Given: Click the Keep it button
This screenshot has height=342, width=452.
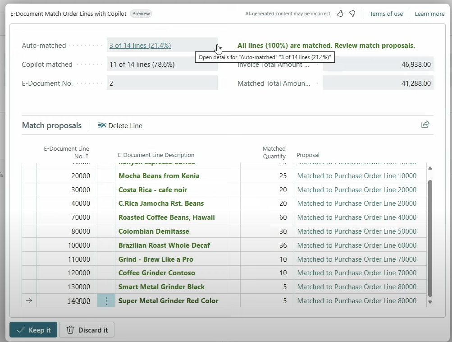Looking at the screenshot, I should [33, 330].
